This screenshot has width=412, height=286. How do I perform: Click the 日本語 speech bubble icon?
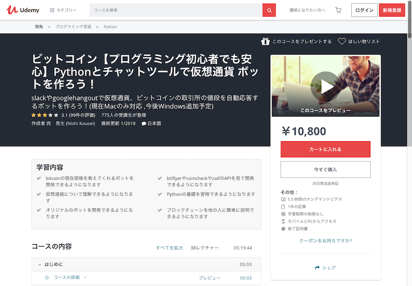[x=144, y=124]
